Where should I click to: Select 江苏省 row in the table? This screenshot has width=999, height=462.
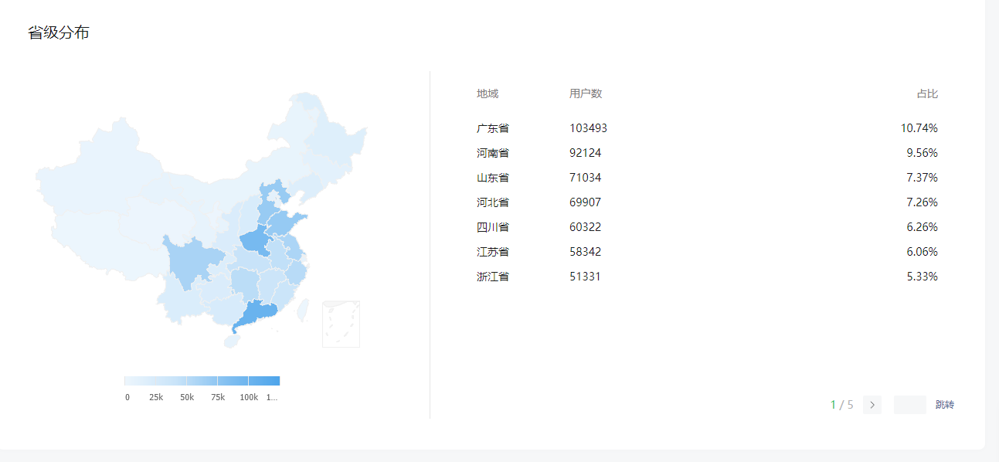pos(707,252)
